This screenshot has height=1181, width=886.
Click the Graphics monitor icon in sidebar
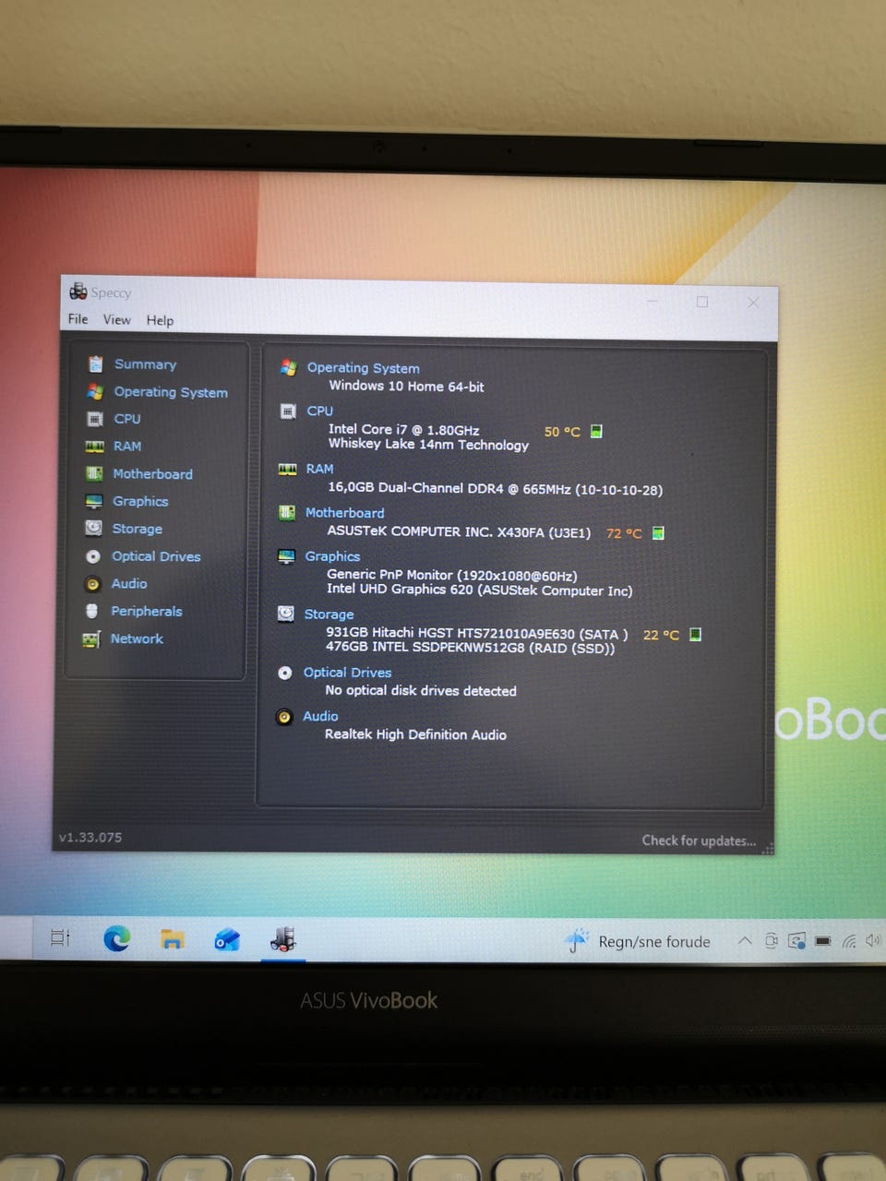[x=93, y=502]
